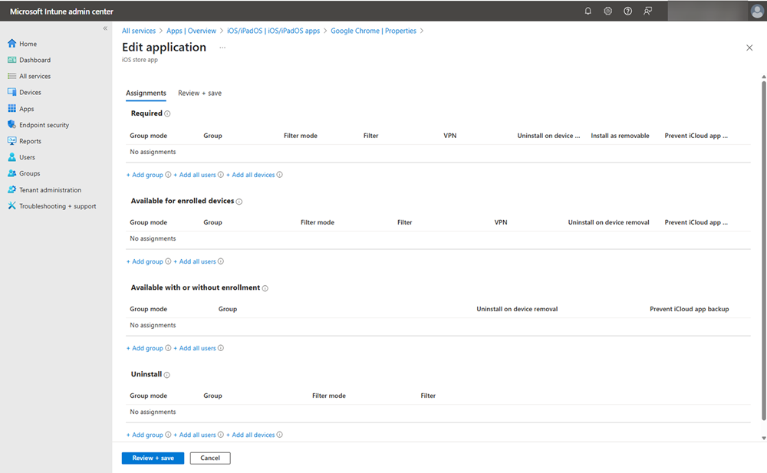
Task: Click info icon next to Available for enrolled devices
Action: tap(239, 202)
